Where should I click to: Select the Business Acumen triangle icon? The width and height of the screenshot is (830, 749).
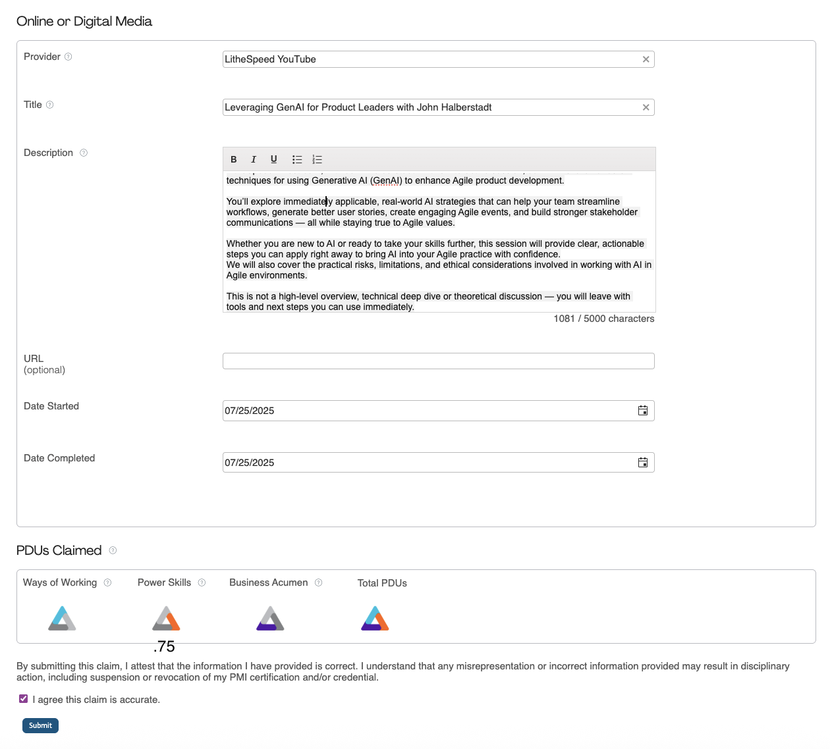point(270,619)
